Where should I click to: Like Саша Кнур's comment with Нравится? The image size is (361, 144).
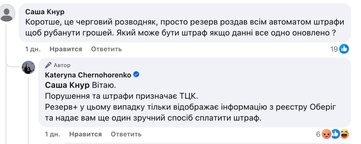tap(66, 49)
